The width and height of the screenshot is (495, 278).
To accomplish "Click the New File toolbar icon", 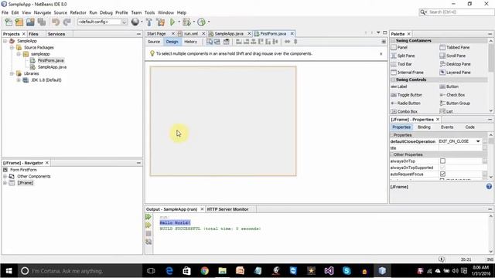I will (x=9, y=22).
